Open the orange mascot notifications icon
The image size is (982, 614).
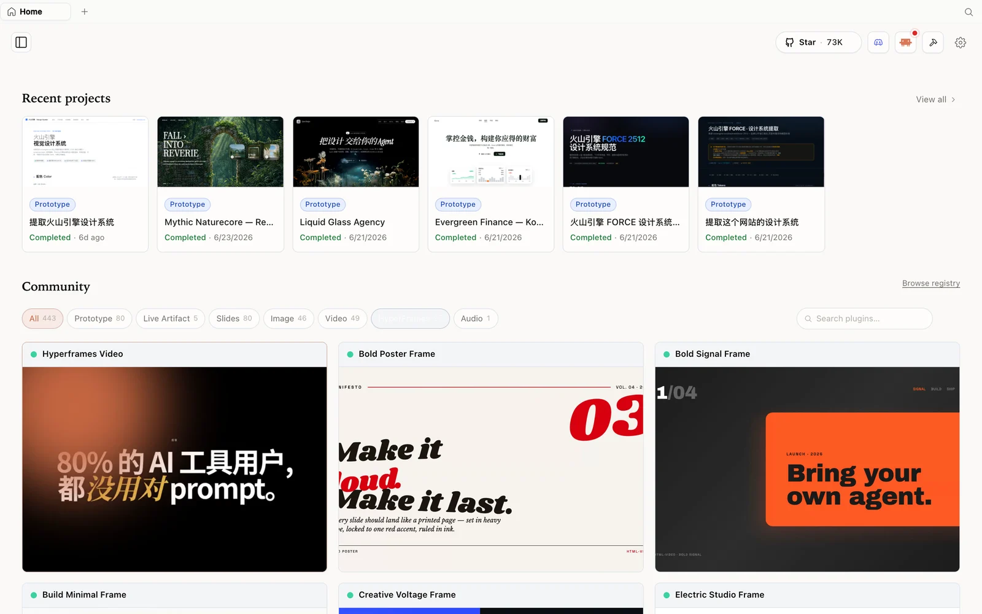point(905,42)
